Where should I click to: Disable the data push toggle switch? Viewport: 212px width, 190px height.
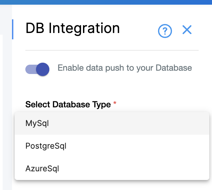tap(37, 69)
